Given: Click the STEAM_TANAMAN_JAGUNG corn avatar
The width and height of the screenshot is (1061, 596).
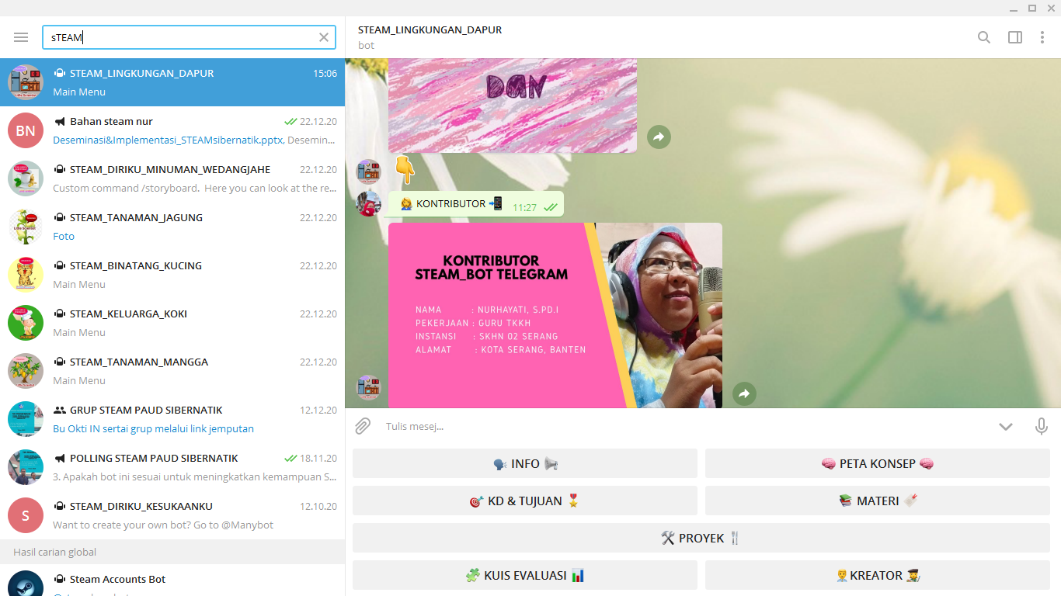Looking at the screenshot, I should 26,227.
